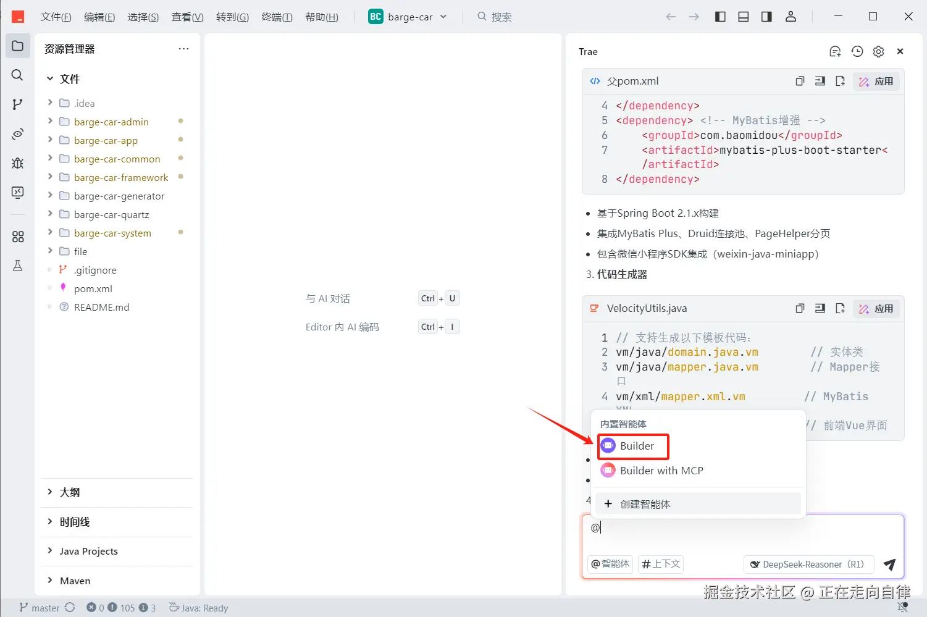Send the message with paper plane icon

pos(889,564)
